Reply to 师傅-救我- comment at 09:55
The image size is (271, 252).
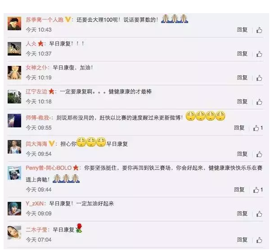point(239,128)
